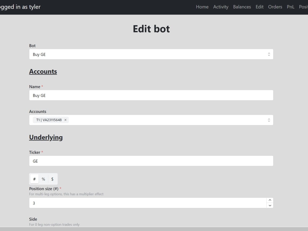Remove the T1 | VA23115648 account chip
308x231 pixels.
tap(65, 120)
